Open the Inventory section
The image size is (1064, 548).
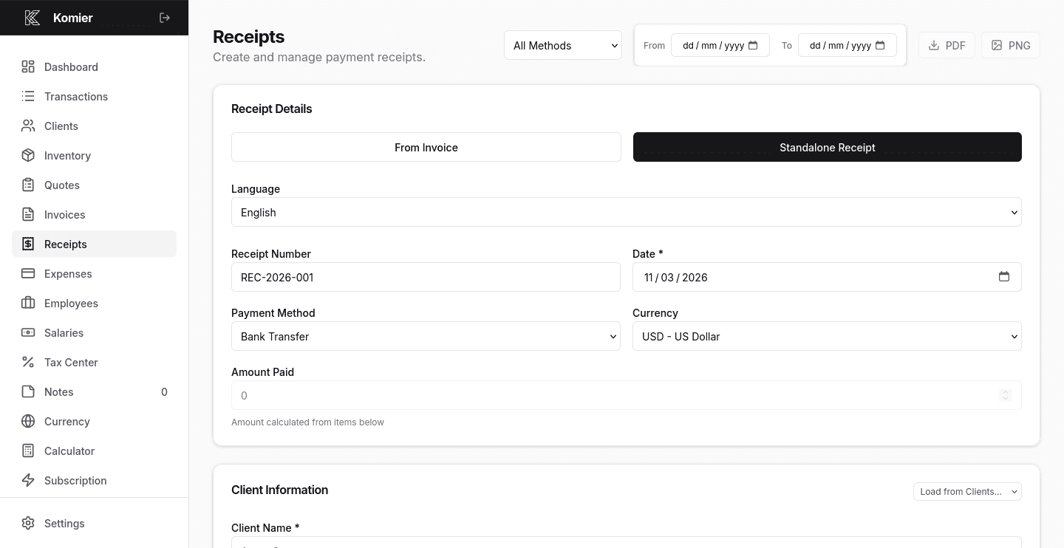[x=67, y=155]
